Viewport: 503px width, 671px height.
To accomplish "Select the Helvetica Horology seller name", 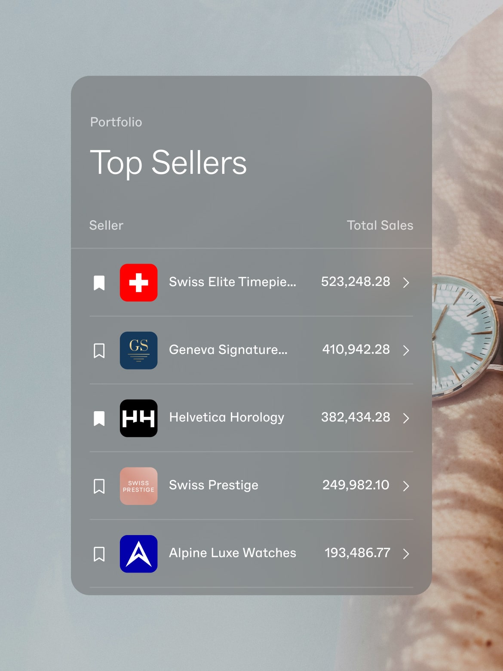I will click(x=227, y=417).
